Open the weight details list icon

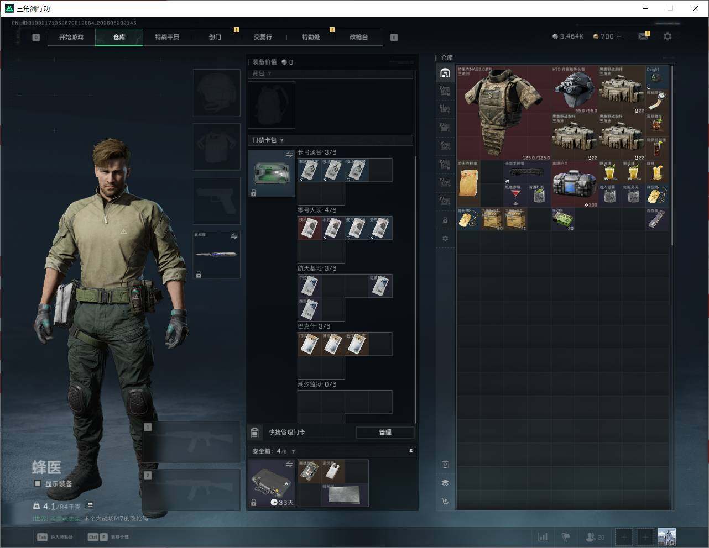(90, 505)
